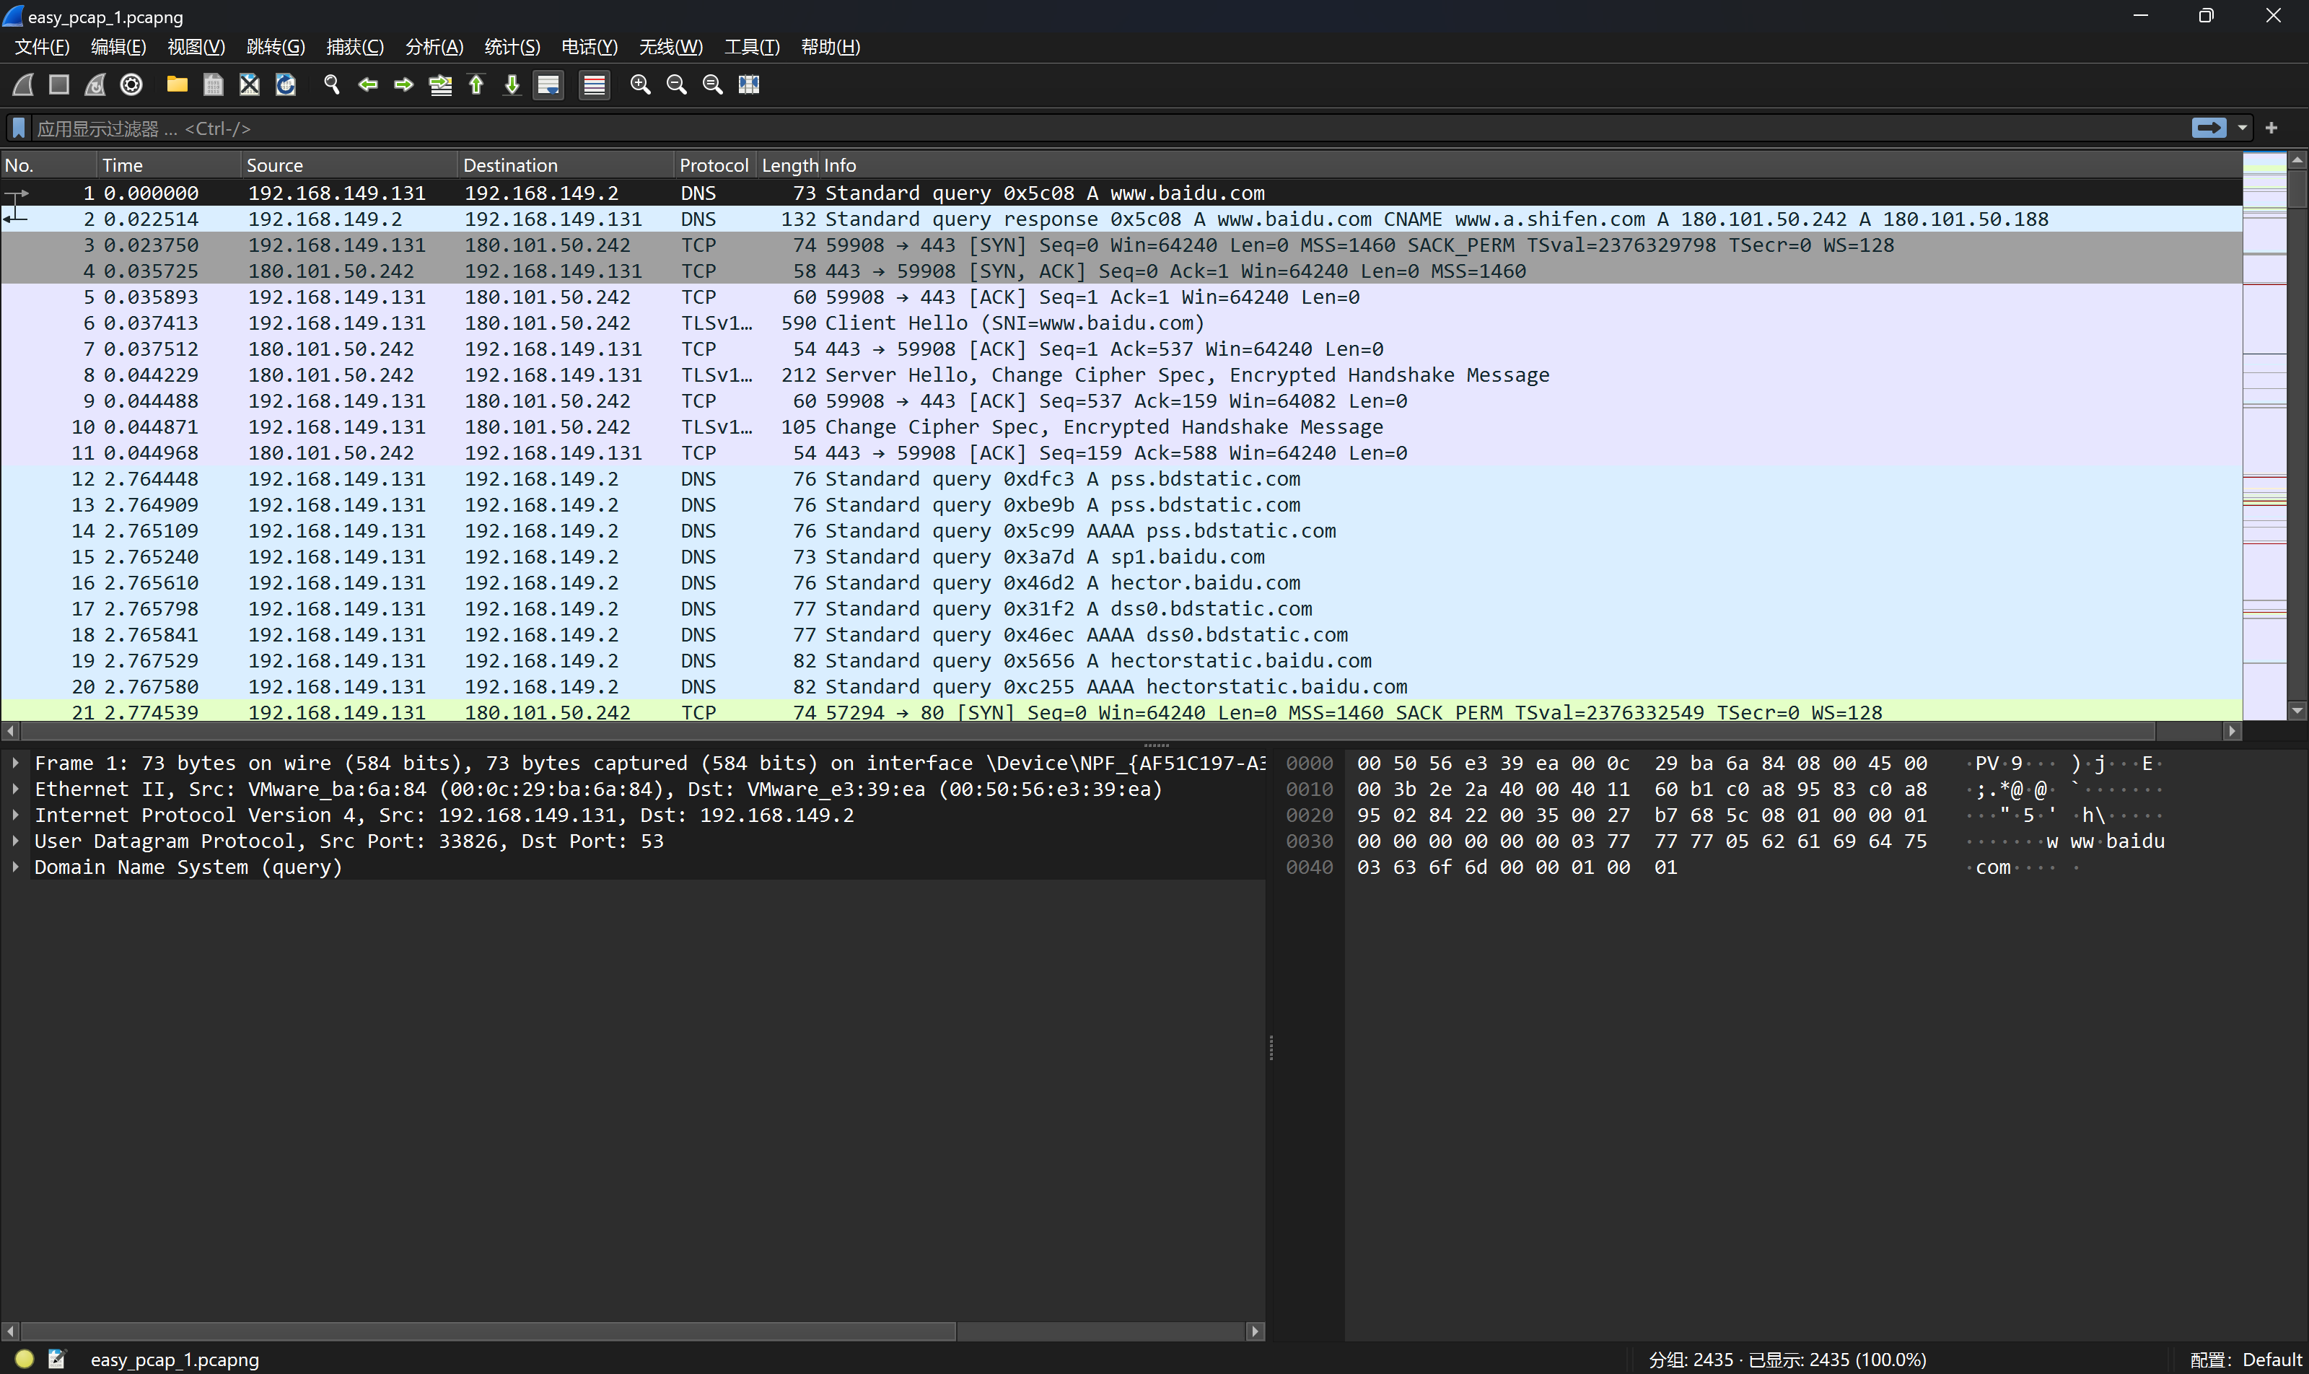Open the 文件(F) menu
Viewport: 2309px width, 1374px height.
pyautogui.click(x=42, y=46)
